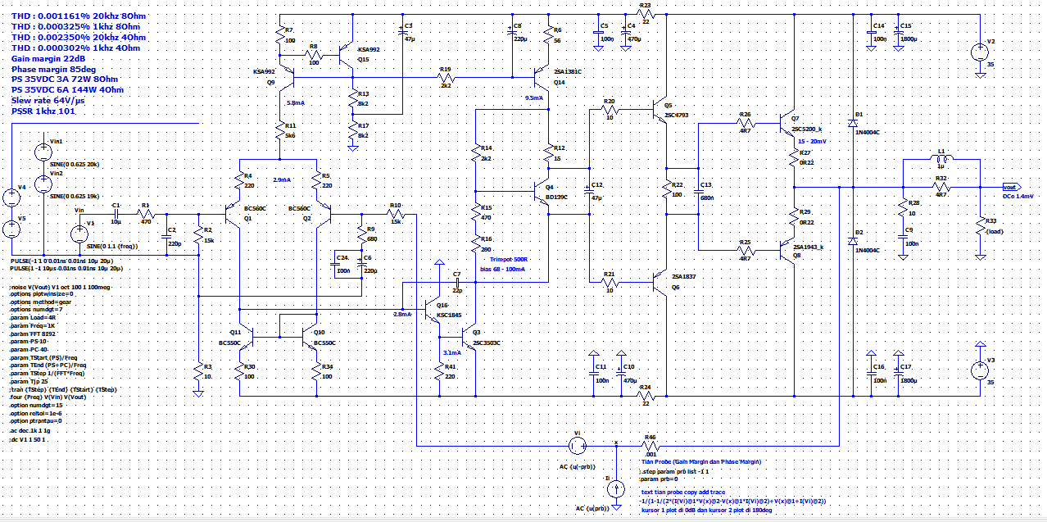Select resistor R5 220
This screenshot has height=522, width=1047.
pyautogui.click(x=317, y=181)
